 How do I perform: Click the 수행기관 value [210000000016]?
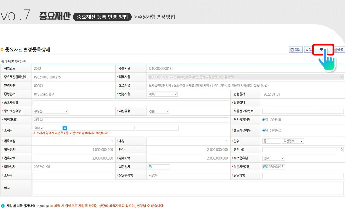pos(161,69)
